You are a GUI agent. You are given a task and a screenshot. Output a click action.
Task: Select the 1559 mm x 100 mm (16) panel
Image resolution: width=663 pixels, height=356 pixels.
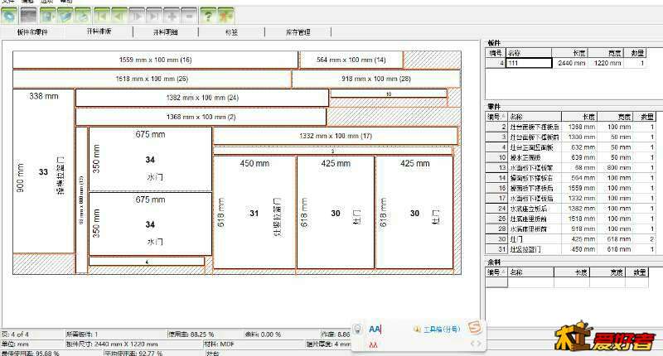pyautogui.click(x=155, y=60)
